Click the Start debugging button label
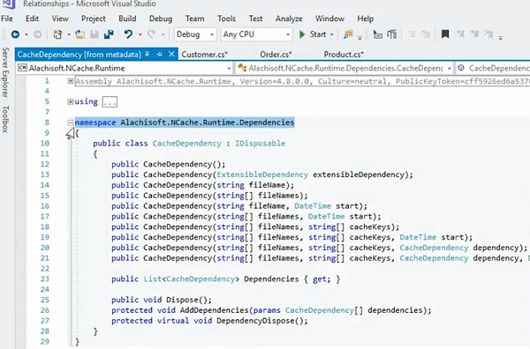The width and height of the screenshot is (530, 349). click(318, 34)
